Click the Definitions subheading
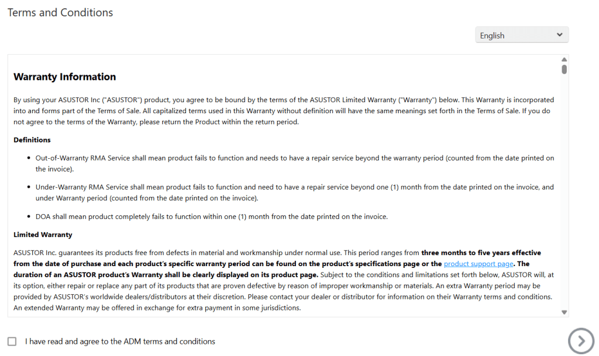This screenshot has width=599, height=356. pyautogui.click(x=32, y=140)
